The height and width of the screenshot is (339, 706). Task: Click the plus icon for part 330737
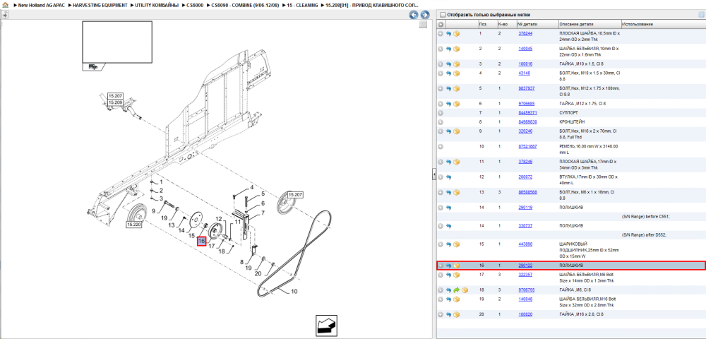tap(441, 225)
